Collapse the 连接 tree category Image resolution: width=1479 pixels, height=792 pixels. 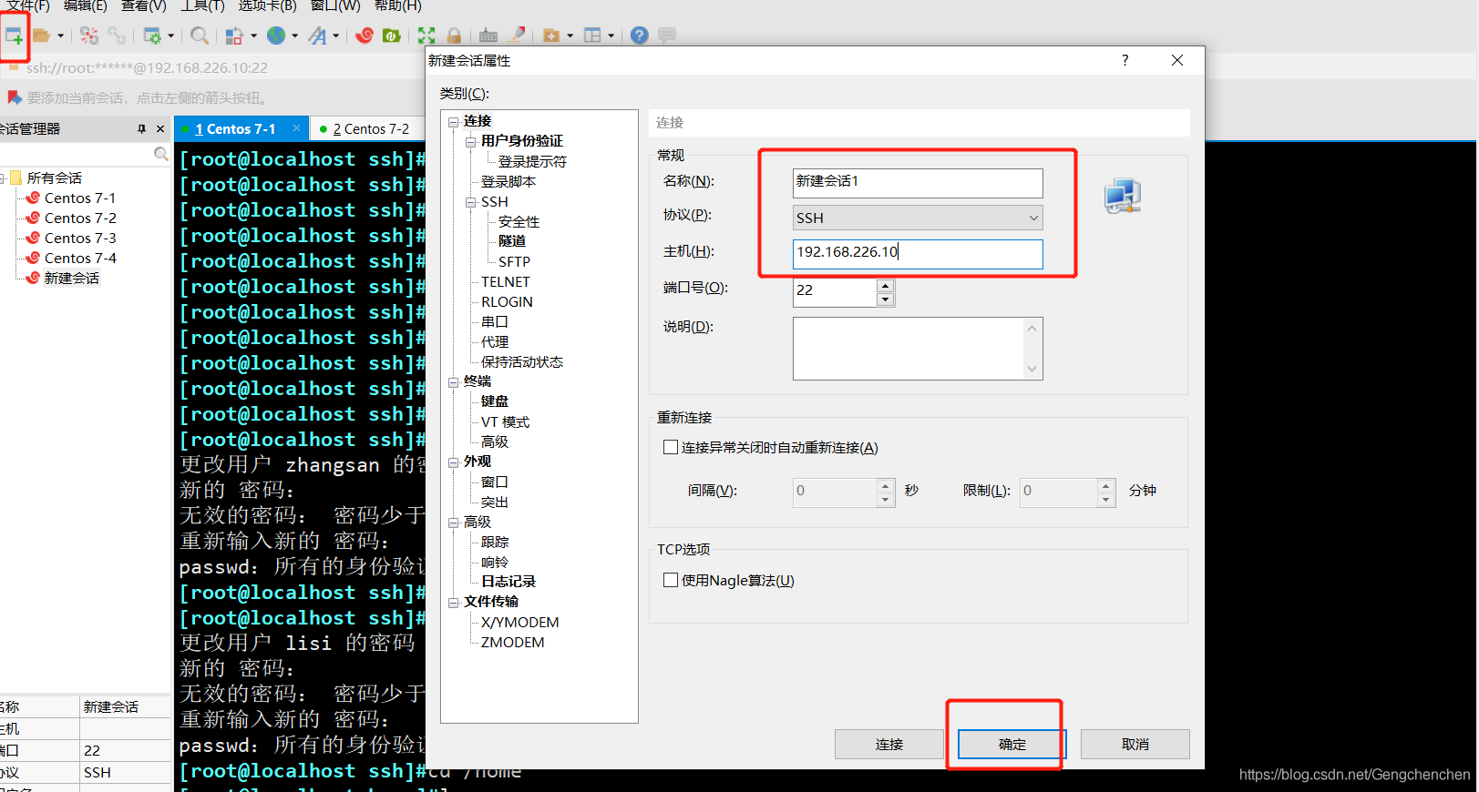coord(454,121)
